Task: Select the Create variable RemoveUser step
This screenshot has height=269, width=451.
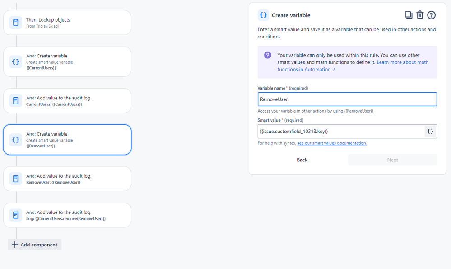Action: (x=67, y=140)
